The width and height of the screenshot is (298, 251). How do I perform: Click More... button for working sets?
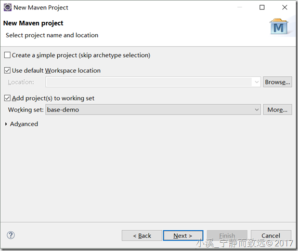click(x=278, y=109)
